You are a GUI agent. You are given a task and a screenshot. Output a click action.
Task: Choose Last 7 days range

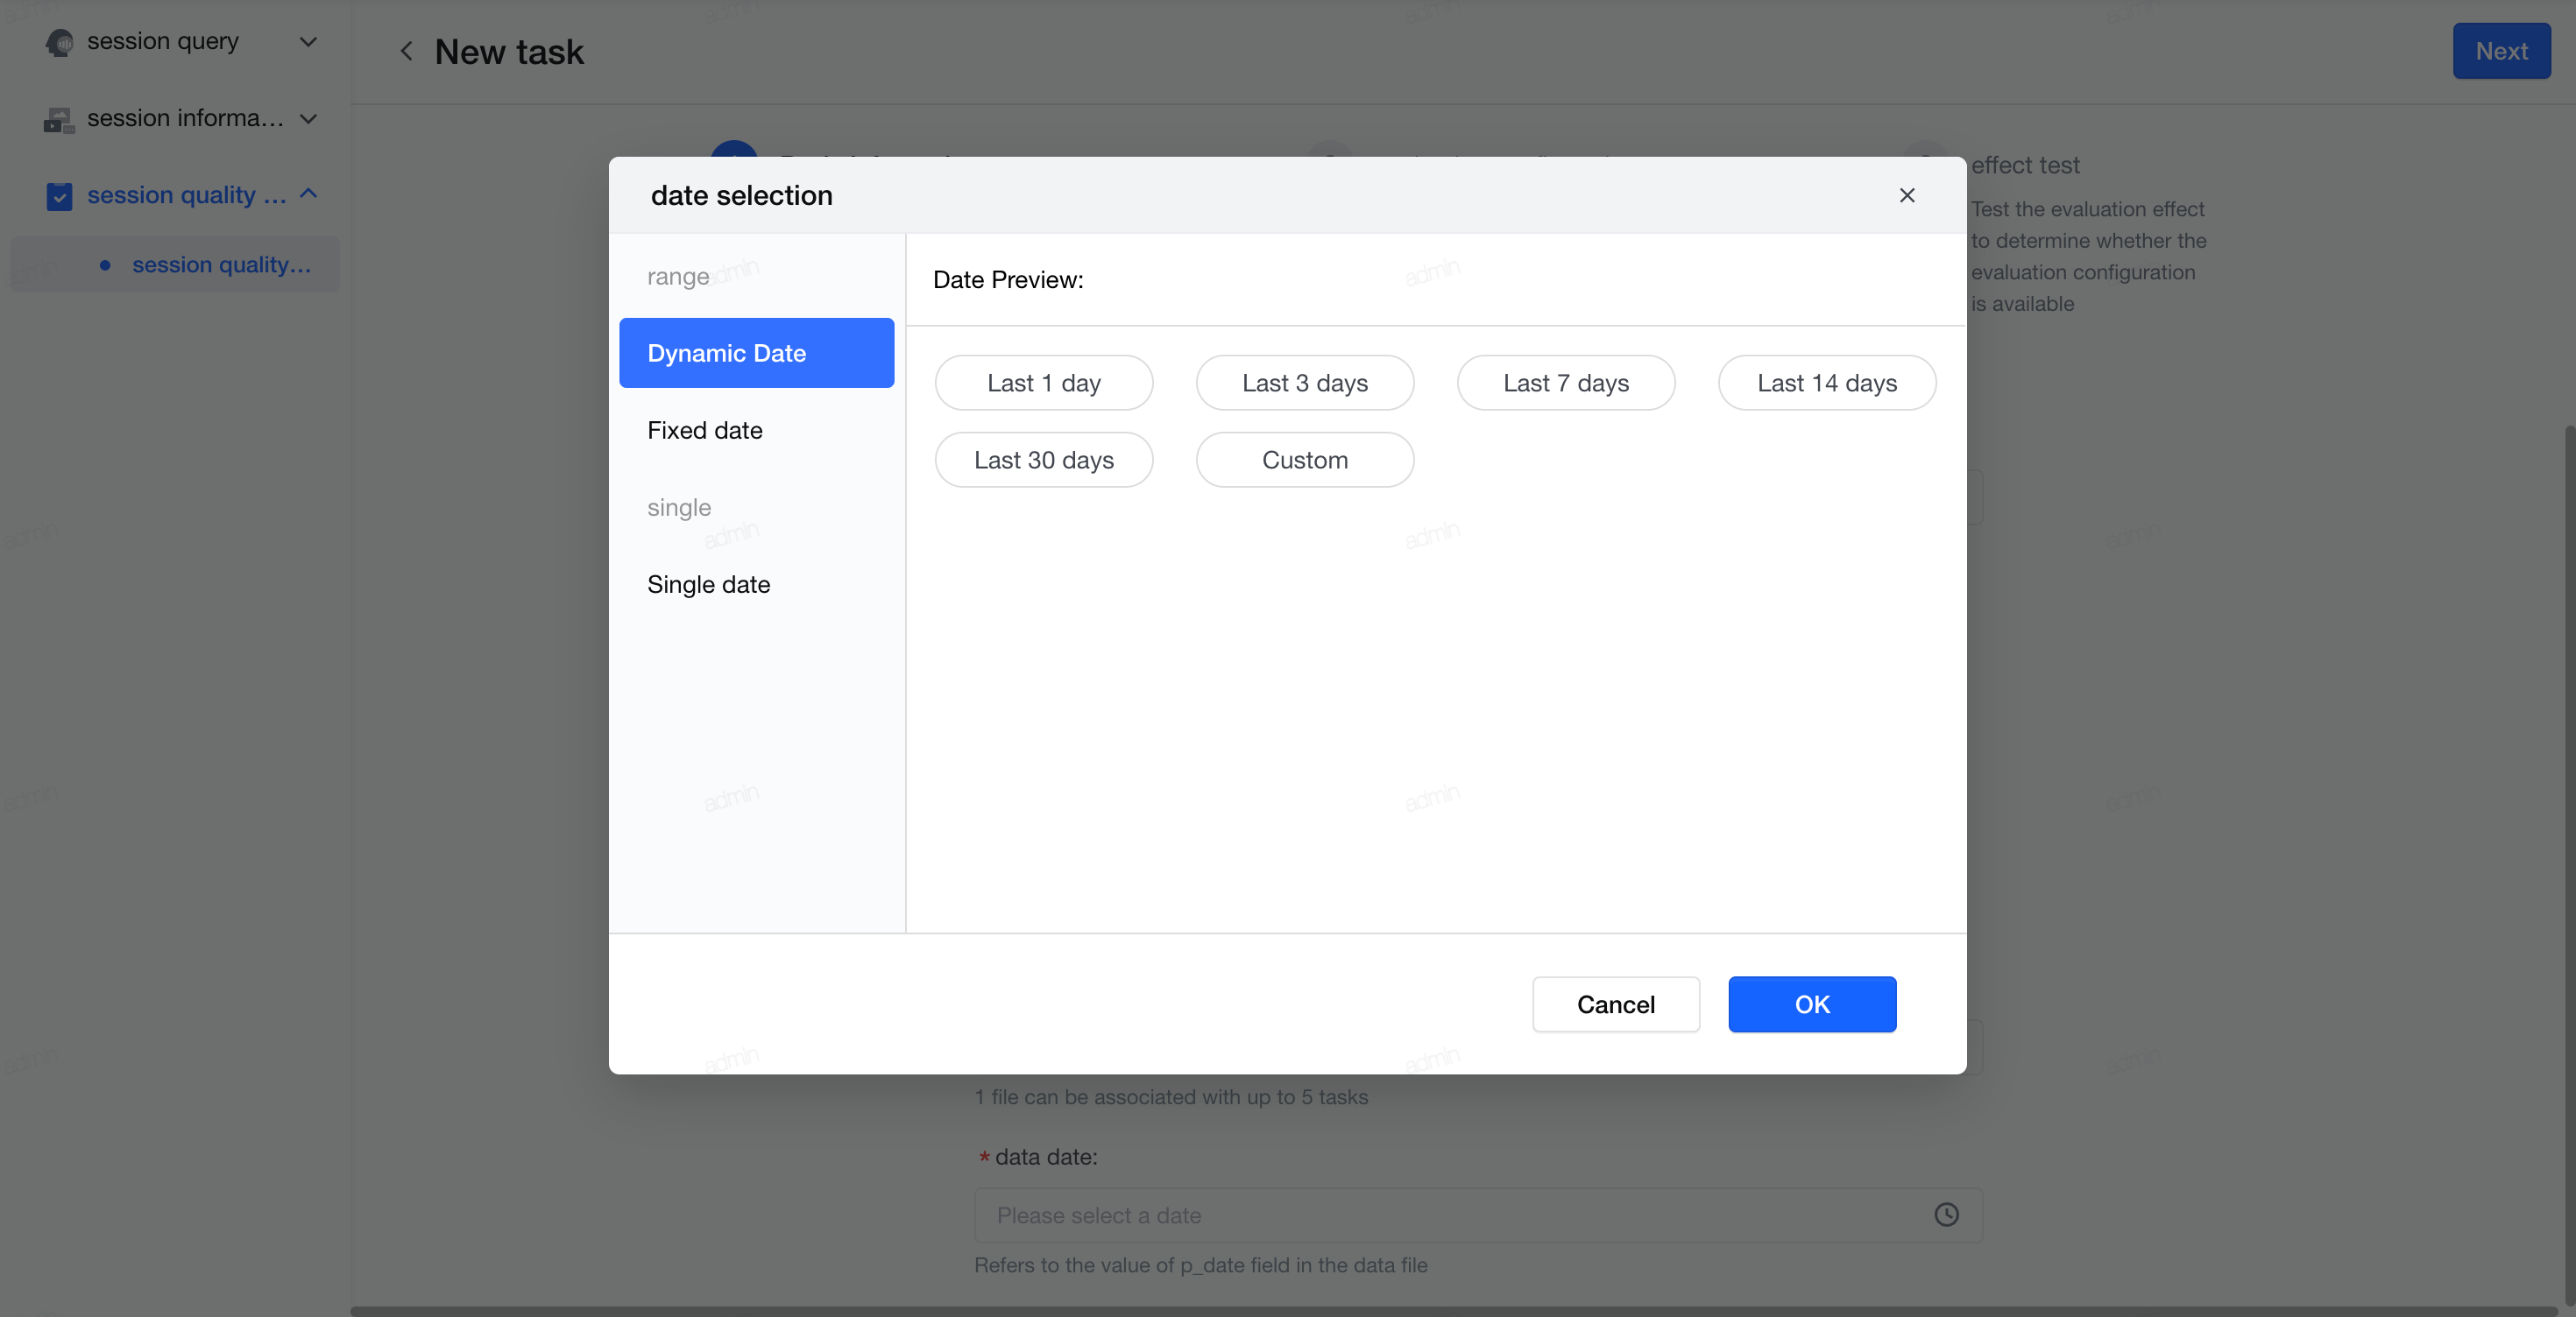[1565, 383]
